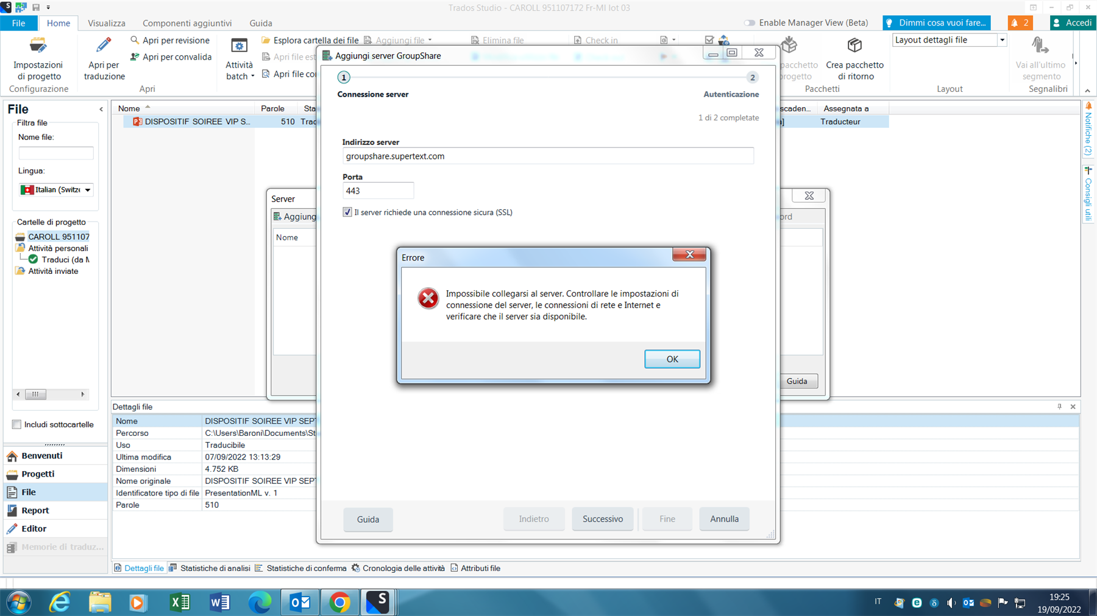This screenshot has height=616, width=1097.
Task: Close Dettagli file panel
Action: [1073, 407]
